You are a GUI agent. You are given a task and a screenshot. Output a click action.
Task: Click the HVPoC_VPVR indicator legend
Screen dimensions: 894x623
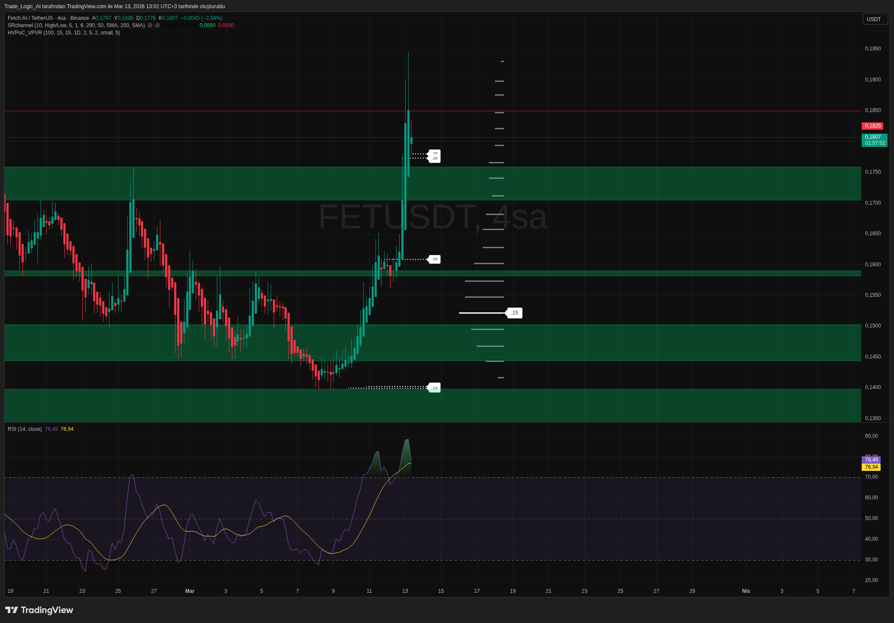(64, 33)
